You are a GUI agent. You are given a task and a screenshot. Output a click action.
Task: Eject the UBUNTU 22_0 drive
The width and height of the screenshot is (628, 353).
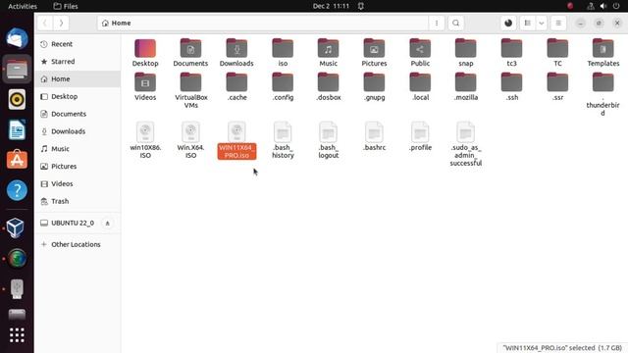107,224
